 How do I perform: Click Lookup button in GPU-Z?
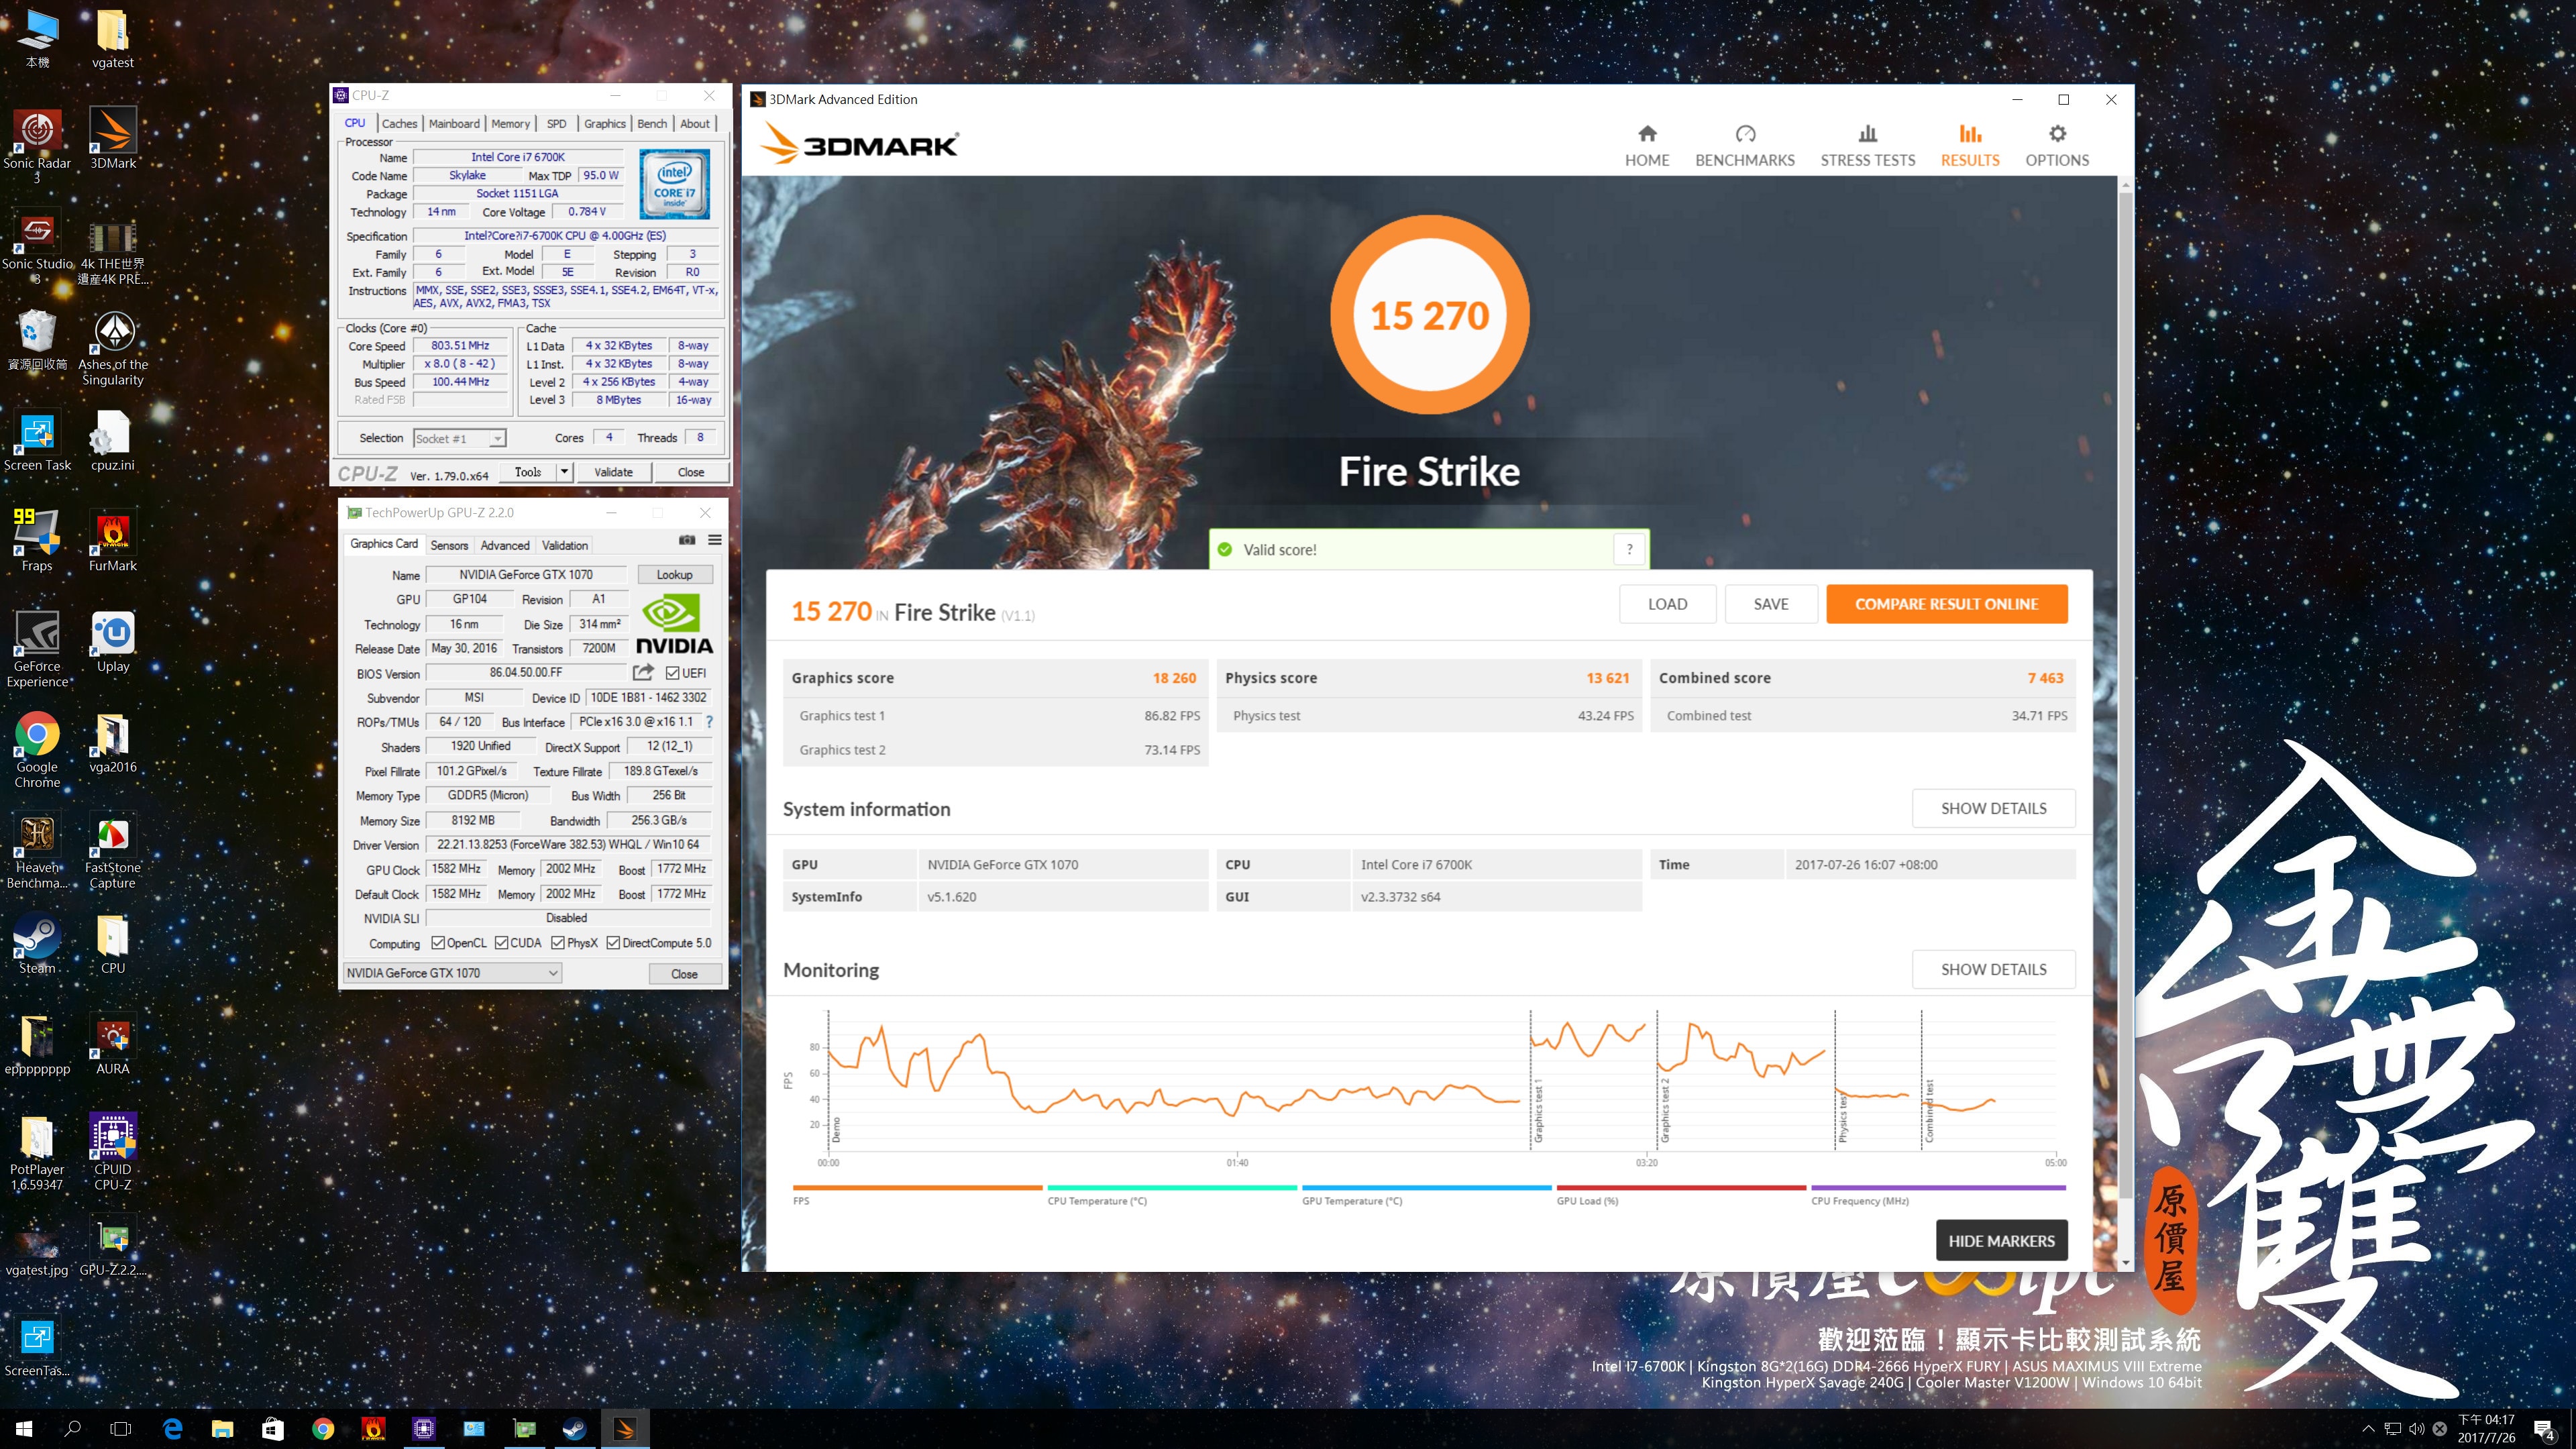674,575
